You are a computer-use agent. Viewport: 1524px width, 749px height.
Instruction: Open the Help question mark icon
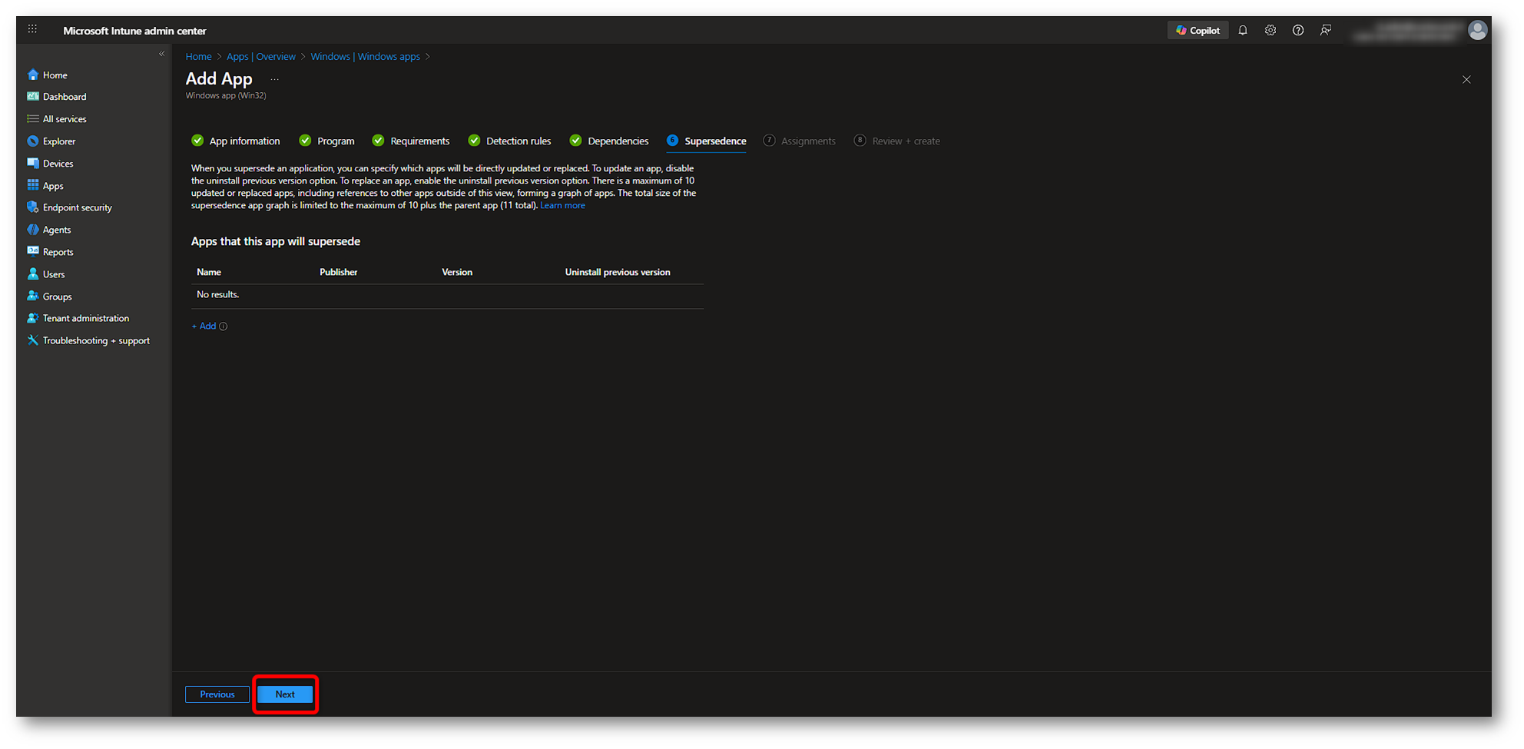(1298, 31)
